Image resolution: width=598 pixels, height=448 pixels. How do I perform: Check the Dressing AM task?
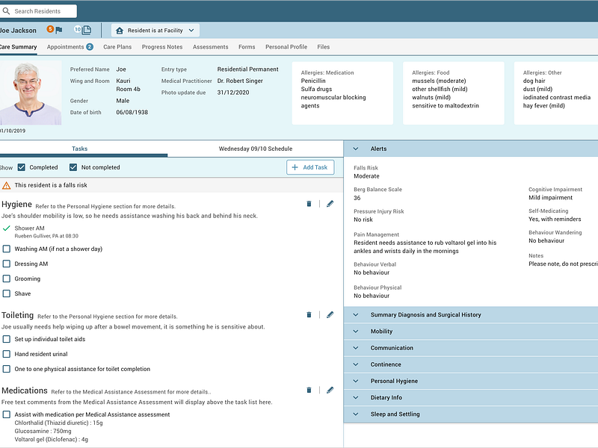[x=7, y=264]
